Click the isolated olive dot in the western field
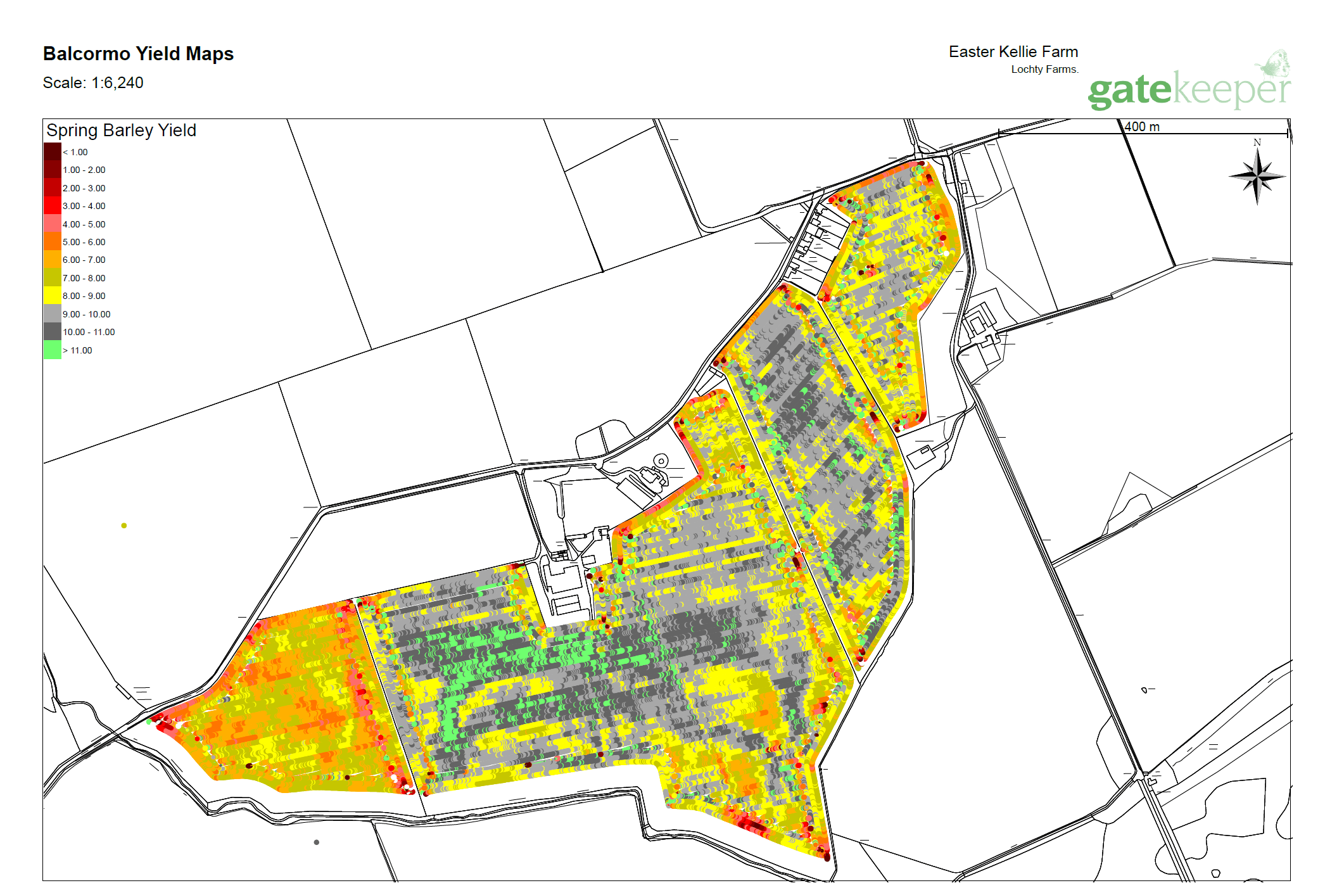This screenshot has height=883, width=1325. click(124, 526)
